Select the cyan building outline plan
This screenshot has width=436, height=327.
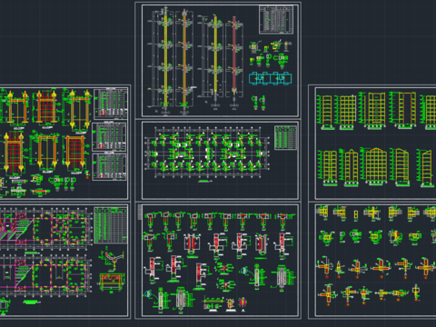tap(271, 78)
